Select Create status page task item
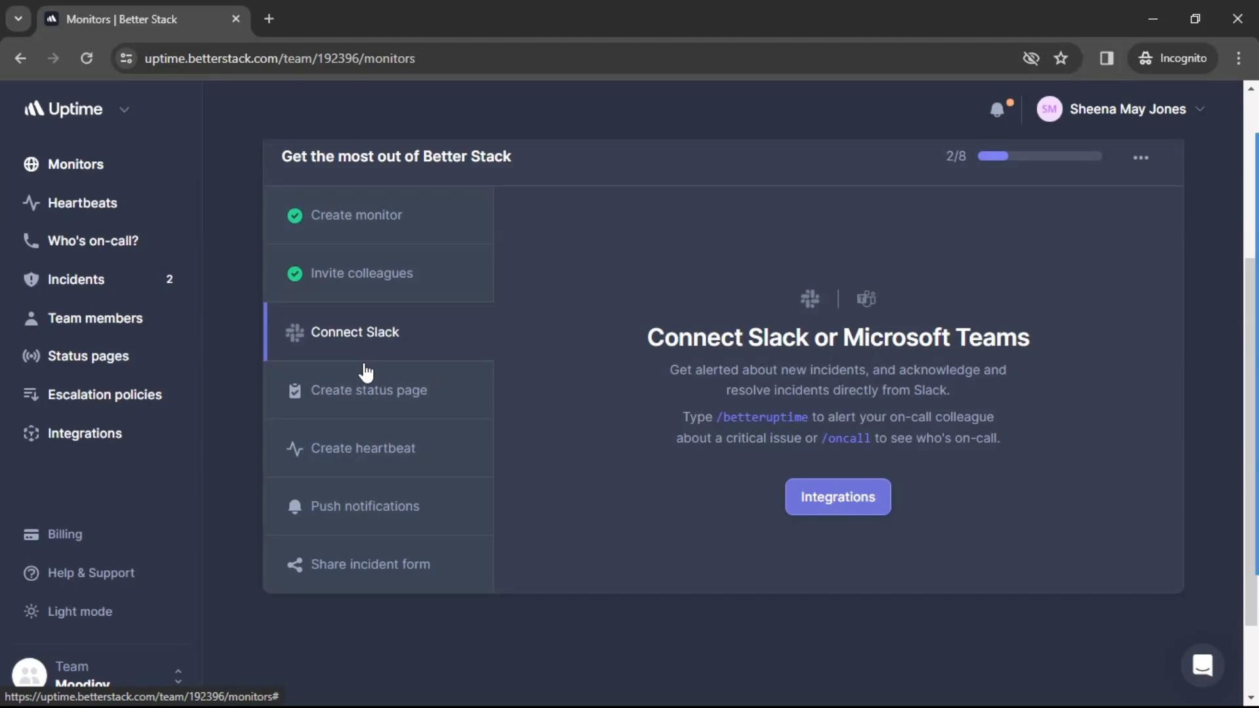Viewport: 1259px width, 708px height. pyautogui.click(x=369, y=390)
